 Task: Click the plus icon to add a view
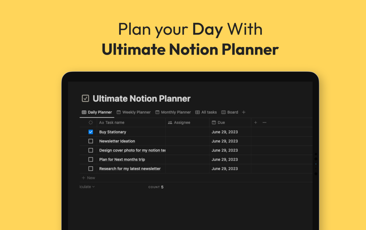244,112
